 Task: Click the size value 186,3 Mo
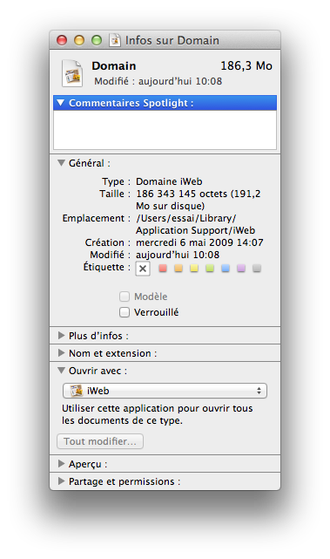[246, 66]
